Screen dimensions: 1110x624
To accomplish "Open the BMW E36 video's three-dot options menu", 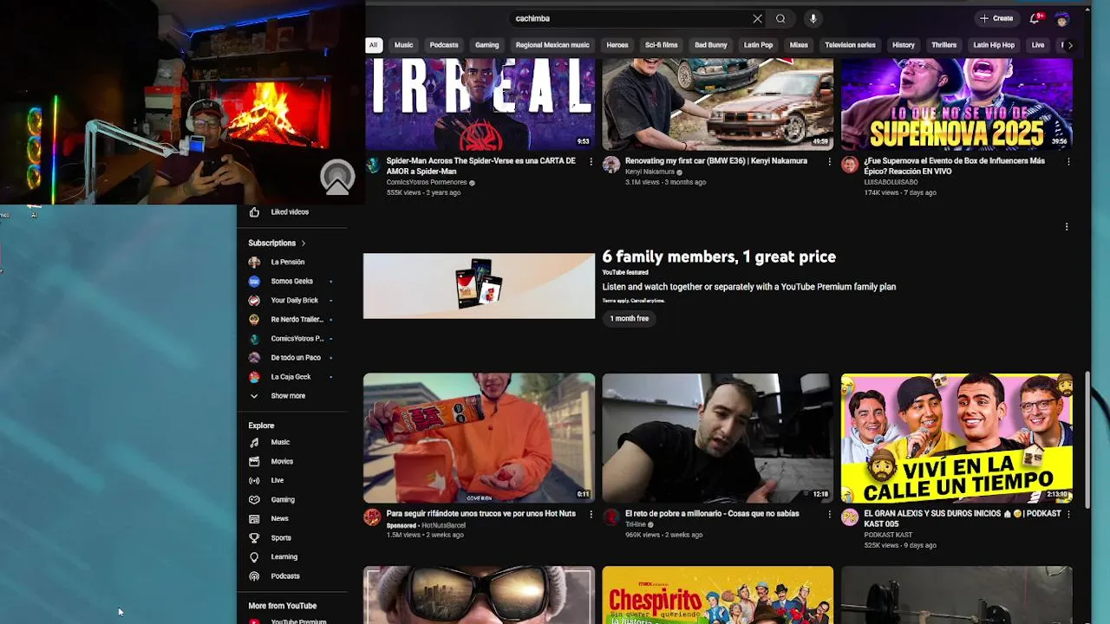I will click(x=829, y=161).
